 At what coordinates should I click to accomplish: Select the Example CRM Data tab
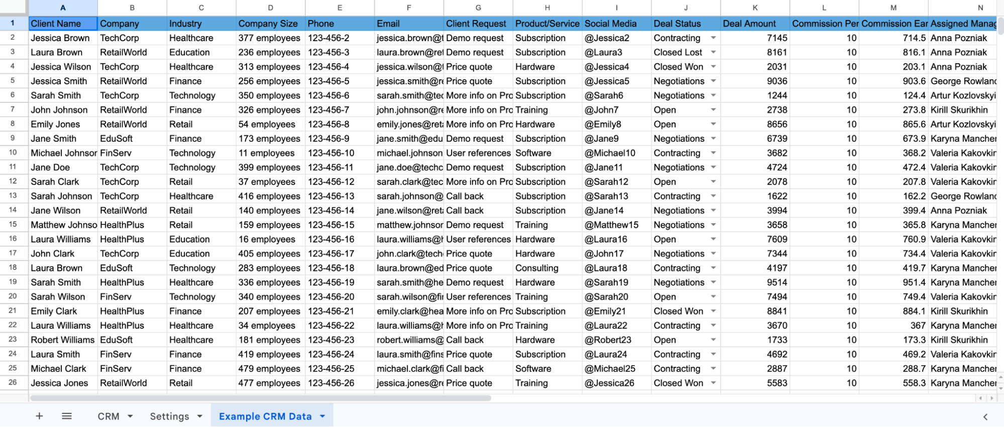(x=265, y=416)
